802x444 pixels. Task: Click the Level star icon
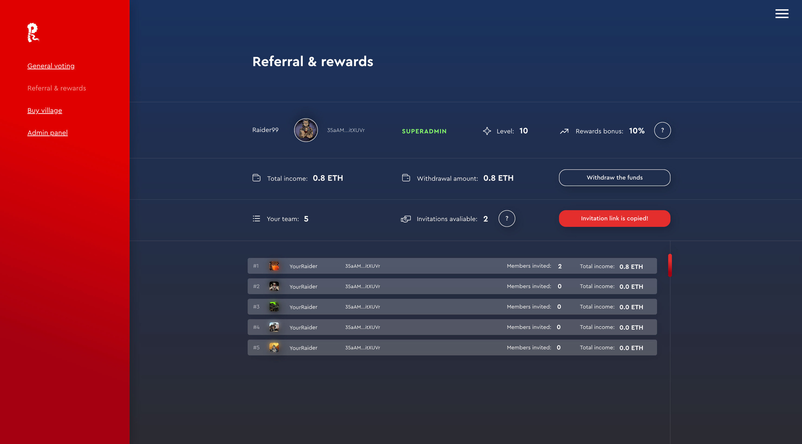[487, 131]
